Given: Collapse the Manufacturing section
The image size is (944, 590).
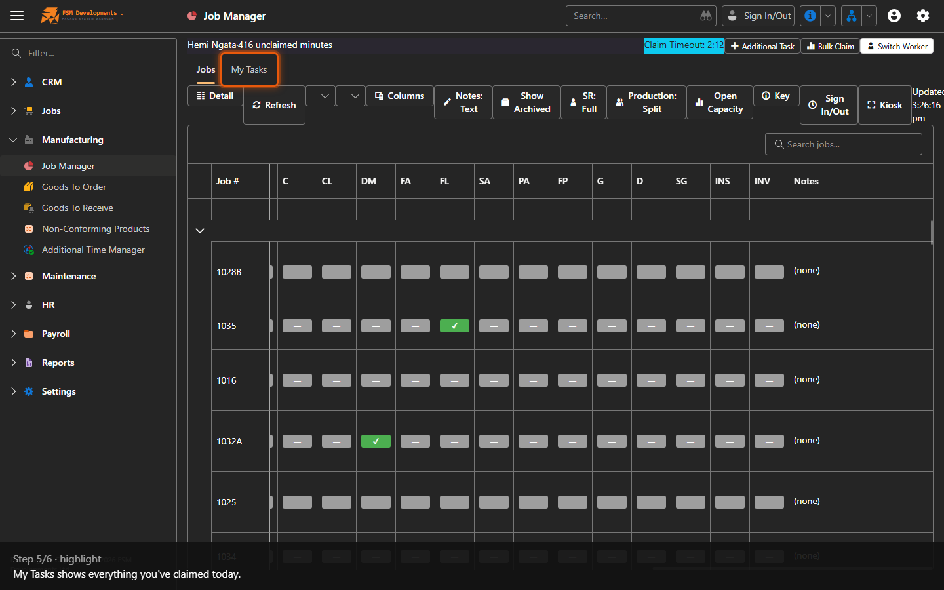Looking at the screenshot, I should (x=14, y=140).
